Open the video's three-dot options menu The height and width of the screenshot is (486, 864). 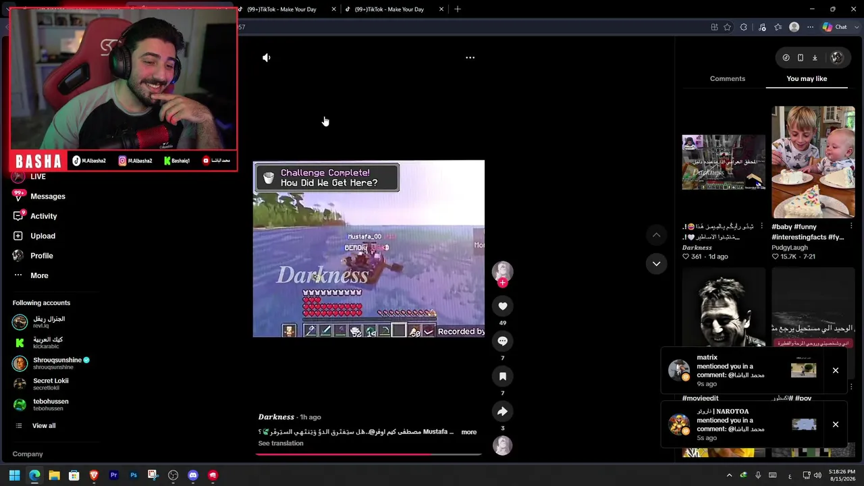470,58
